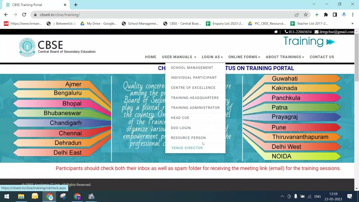Select SCHOOL MANAGEMENT login option

point(195,68)
